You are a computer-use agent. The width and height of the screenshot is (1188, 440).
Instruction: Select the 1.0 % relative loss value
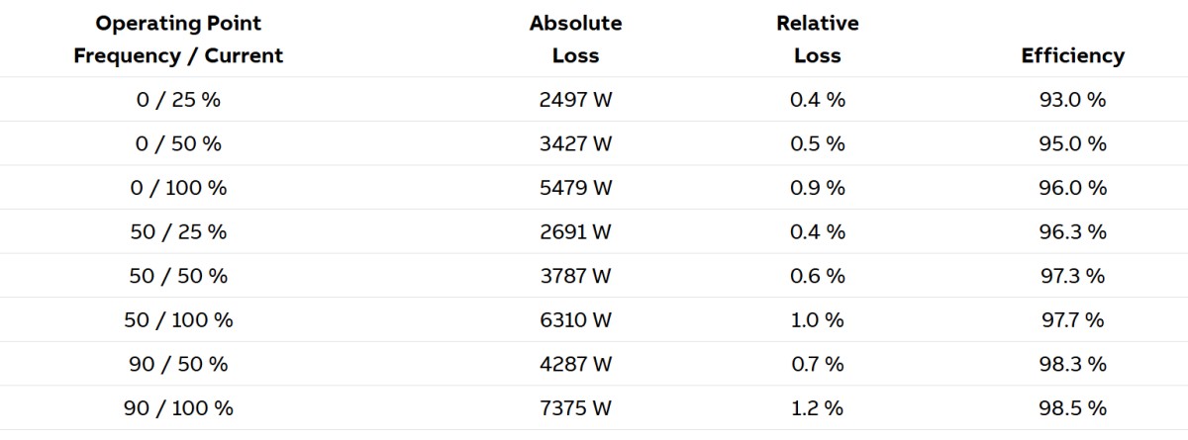click(x=817, y=320)
